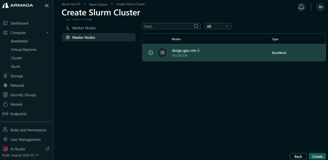
Task: Click the server icon for durga-gpu-vm-3
Action: click(x=162, y=53)
